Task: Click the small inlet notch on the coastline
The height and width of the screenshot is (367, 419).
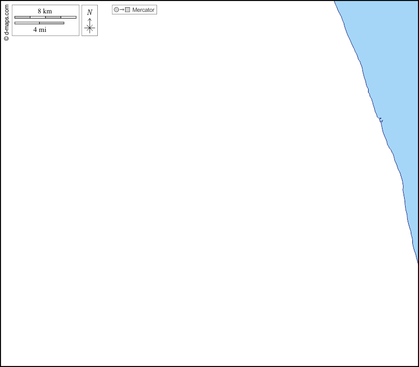Action: (x=381, y=120)
